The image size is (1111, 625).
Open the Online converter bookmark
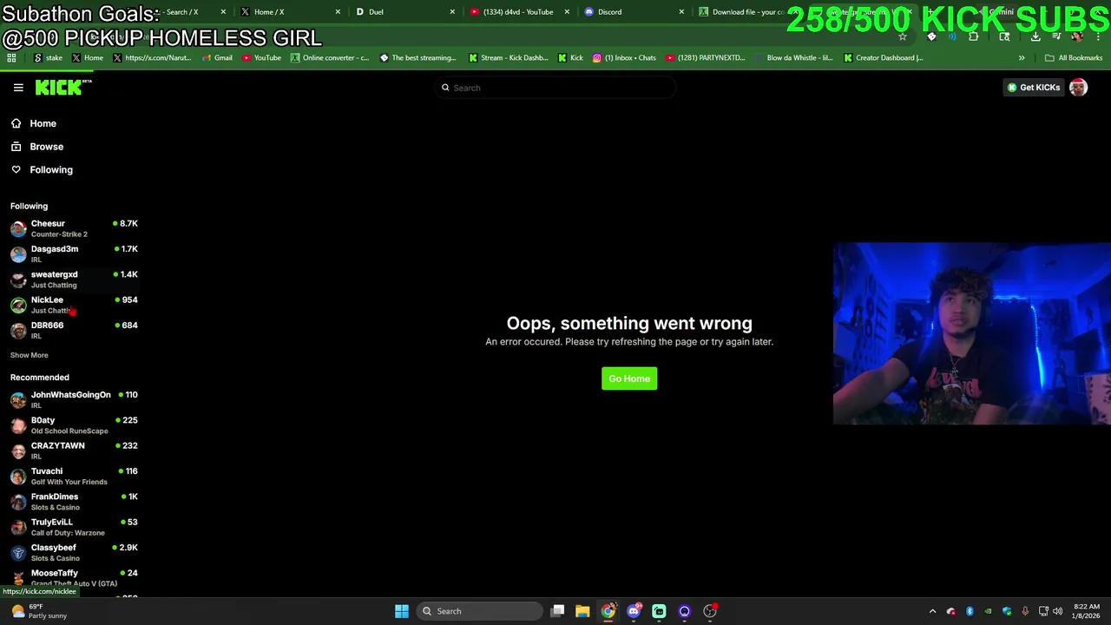(329, 58)
